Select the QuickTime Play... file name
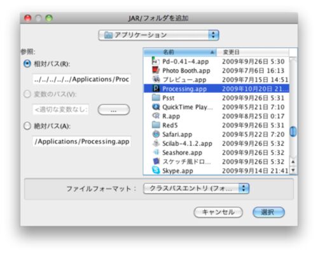Viewport: 318px width, 254px height. tap(188, 107)
